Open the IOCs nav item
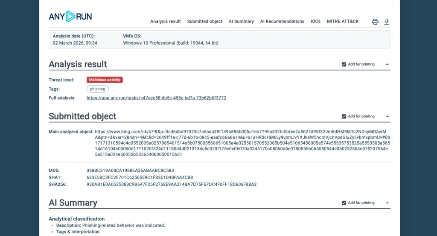437x236 pixels. pos(315,21)
